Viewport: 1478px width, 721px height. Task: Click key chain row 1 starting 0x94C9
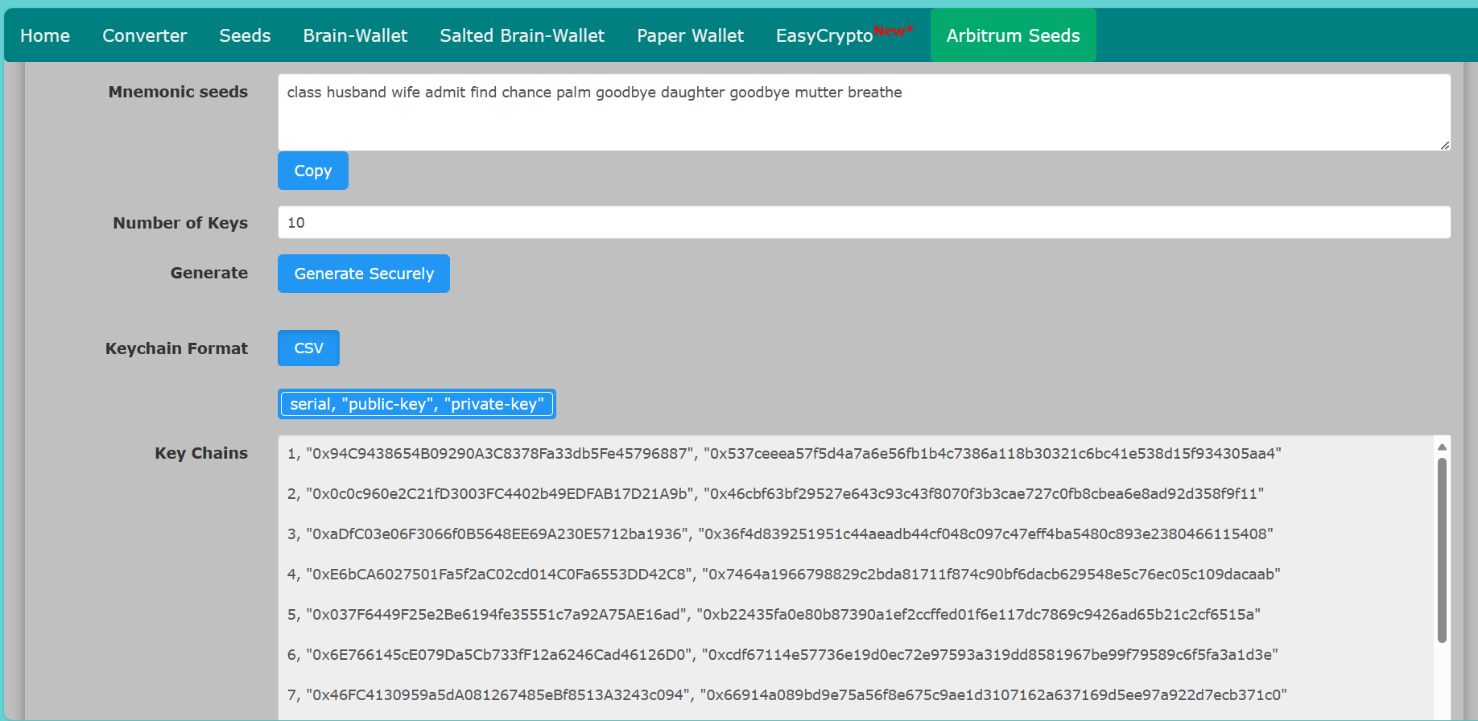point(784,454)
